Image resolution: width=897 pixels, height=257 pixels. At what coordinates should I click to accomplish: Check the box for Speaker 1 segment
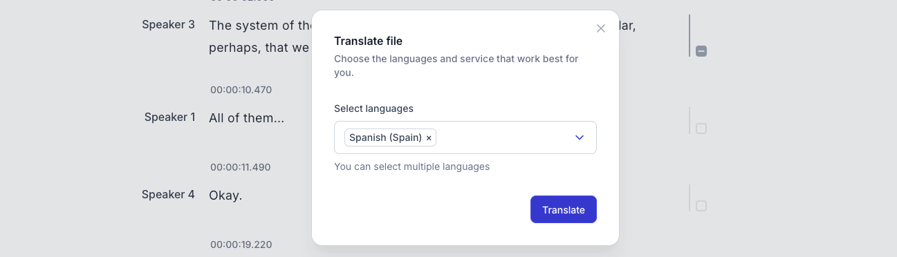pos(701,128)
